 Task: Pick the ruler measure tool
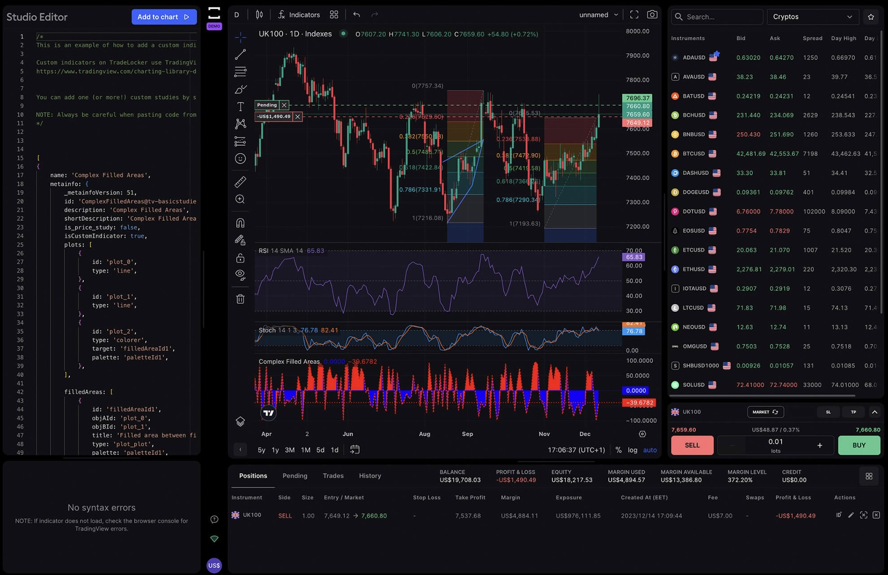240,182
